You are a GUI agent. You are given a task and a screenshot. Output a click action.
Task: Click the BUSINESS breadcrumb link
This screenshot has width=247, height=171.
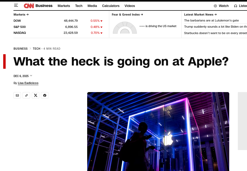point(20,49)
